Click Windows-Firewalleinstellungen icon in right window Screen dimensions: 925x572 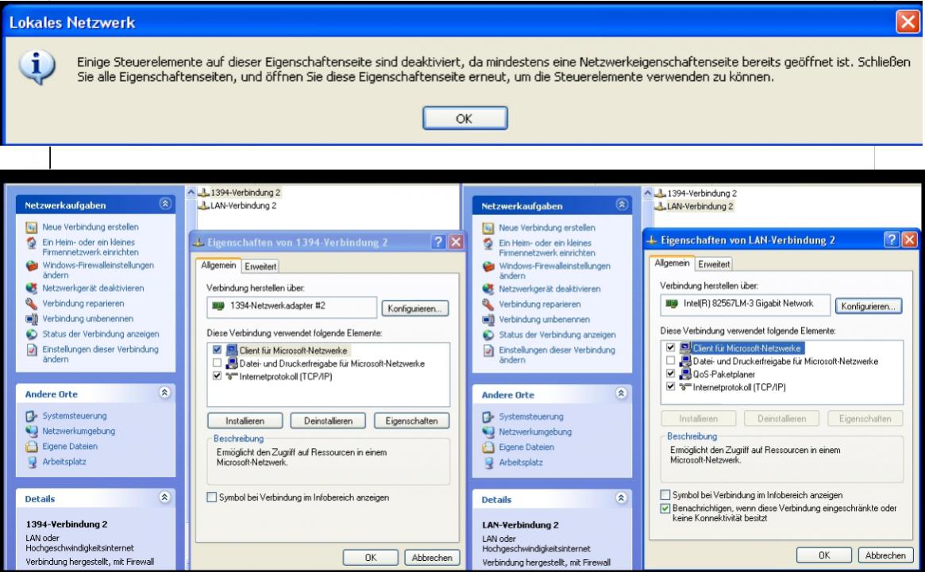tap(488, 266)
